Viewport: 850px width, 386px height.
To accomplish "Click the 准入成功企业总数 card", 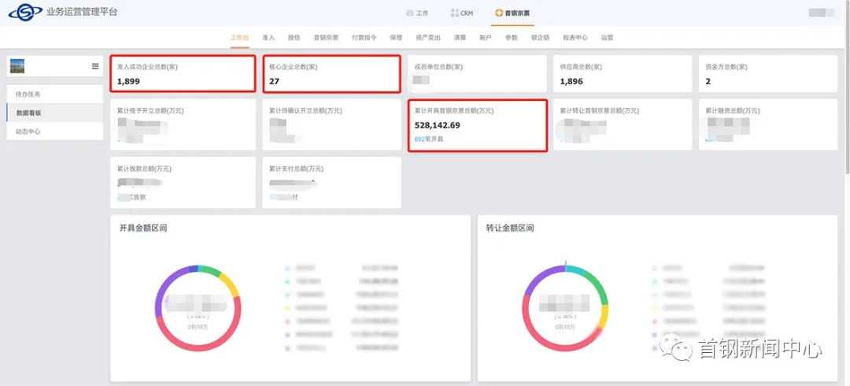I will tap(183, 74).
